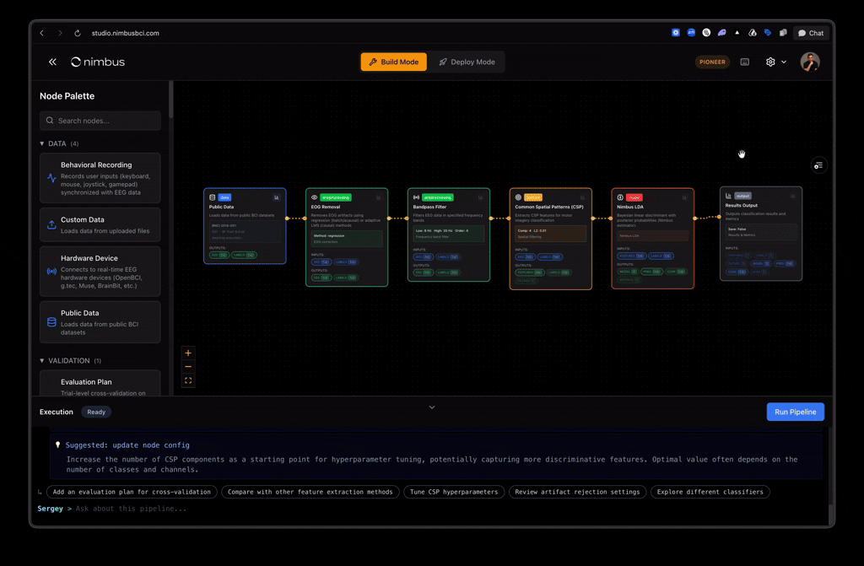Select the Bandpass Filter node title
This screenshot has width=864, height=566.
[429, 207]
